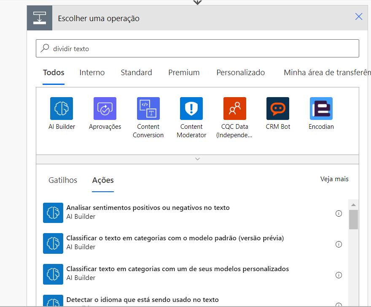
Task: Switch to the Standard tab
Action: (x=136, y=73)
